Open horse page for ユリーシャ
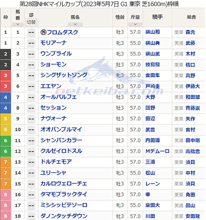The image size is (206, 220). [53, 173]
